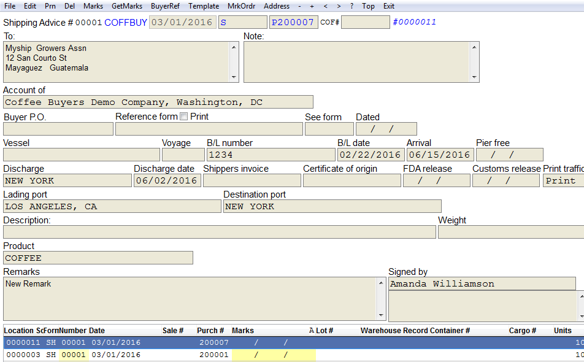This screenshot has width=584, height=362.
Task: Click the Voyage field
Action: [x=183, y=155]
